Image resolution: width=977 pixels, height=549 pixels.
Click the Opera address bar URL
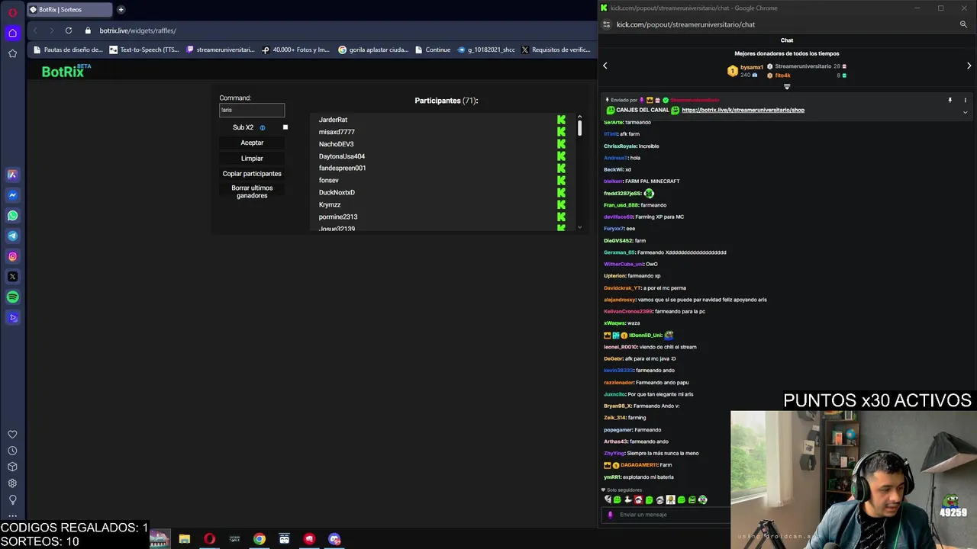[138, 30]
